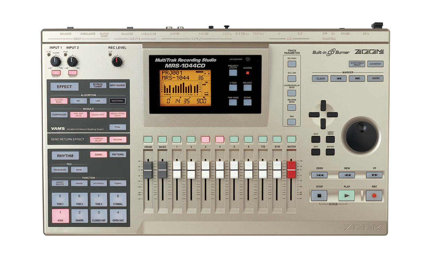431x258 pixels.
Task: Toggle the BYPASS TUNER key
Action: tap(98, 85)
